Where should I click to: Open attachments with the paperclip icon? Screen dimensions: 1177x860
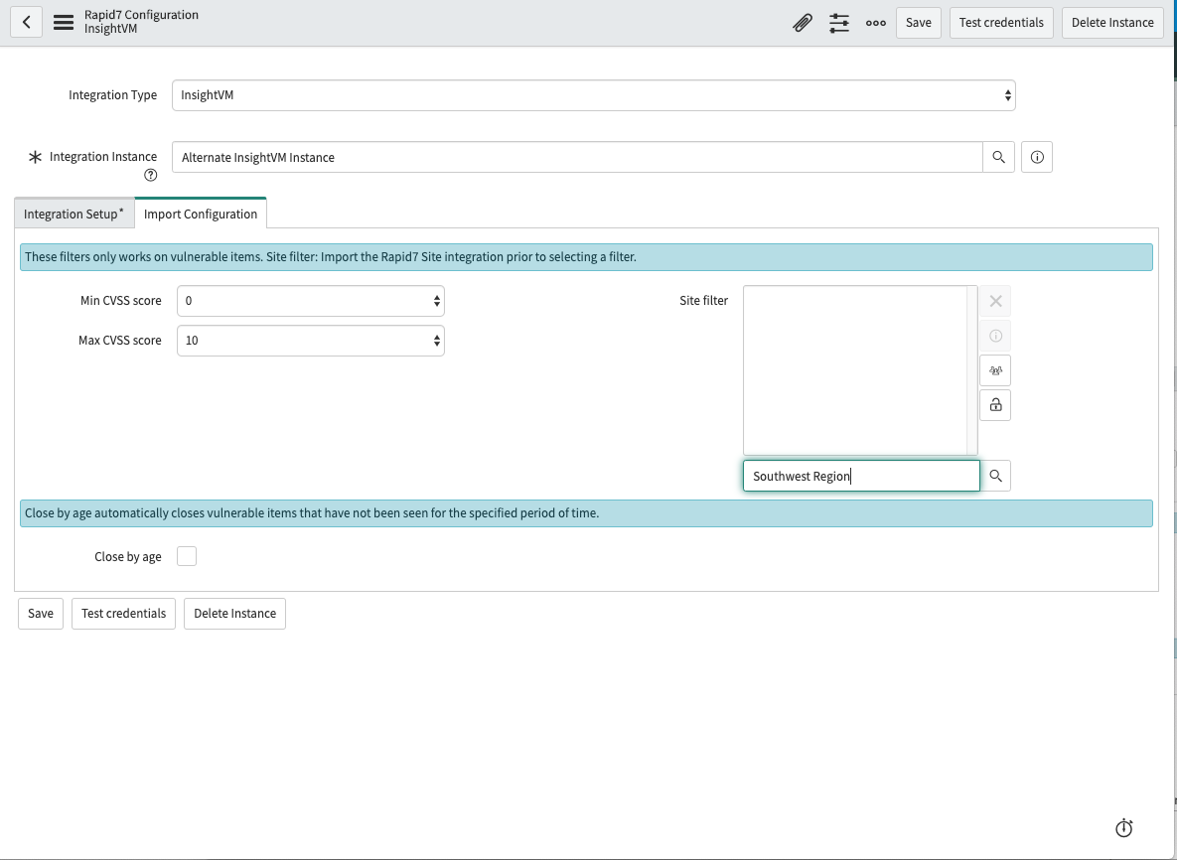pyautogui.click(x=803, y=23)
